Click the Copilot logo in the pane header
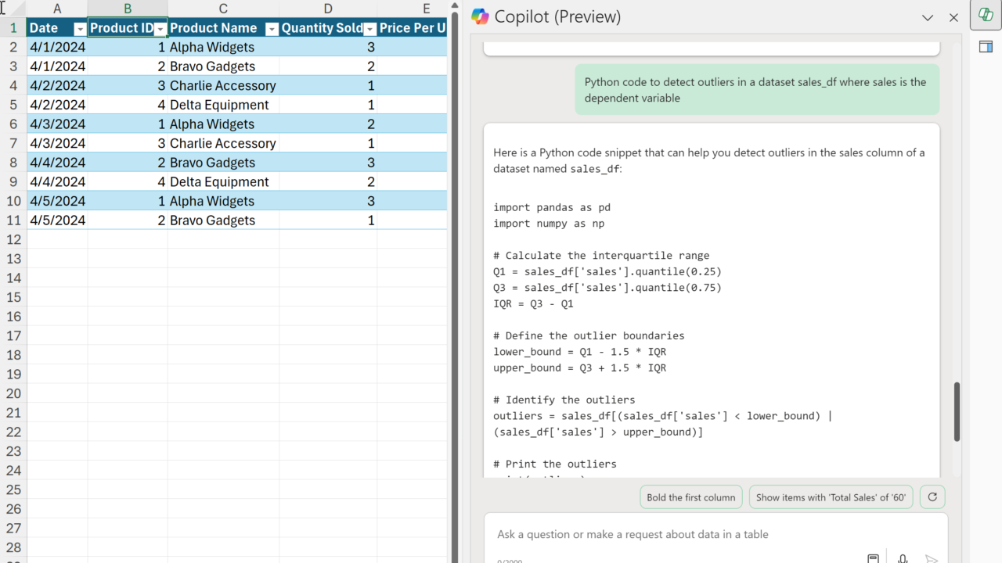Viewport: 1002px width, 563px height. point(480,16)
